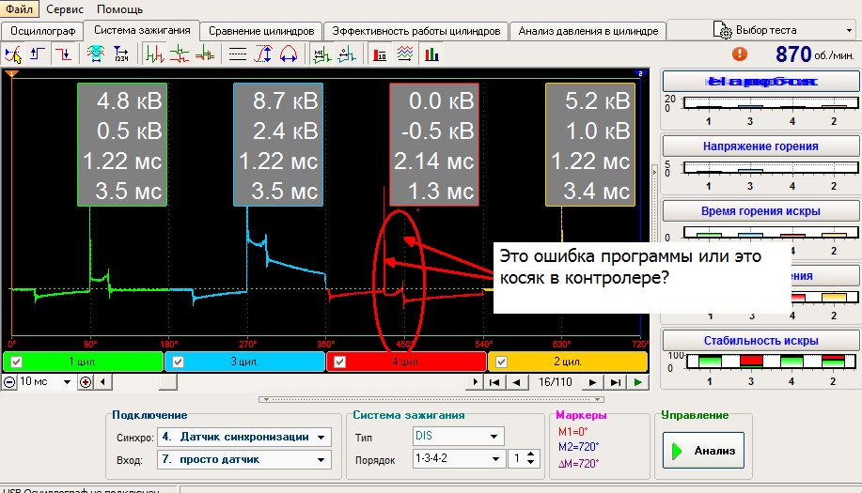
Task: Switch axis to degrees icon
Action: click(x=347, y=54)
